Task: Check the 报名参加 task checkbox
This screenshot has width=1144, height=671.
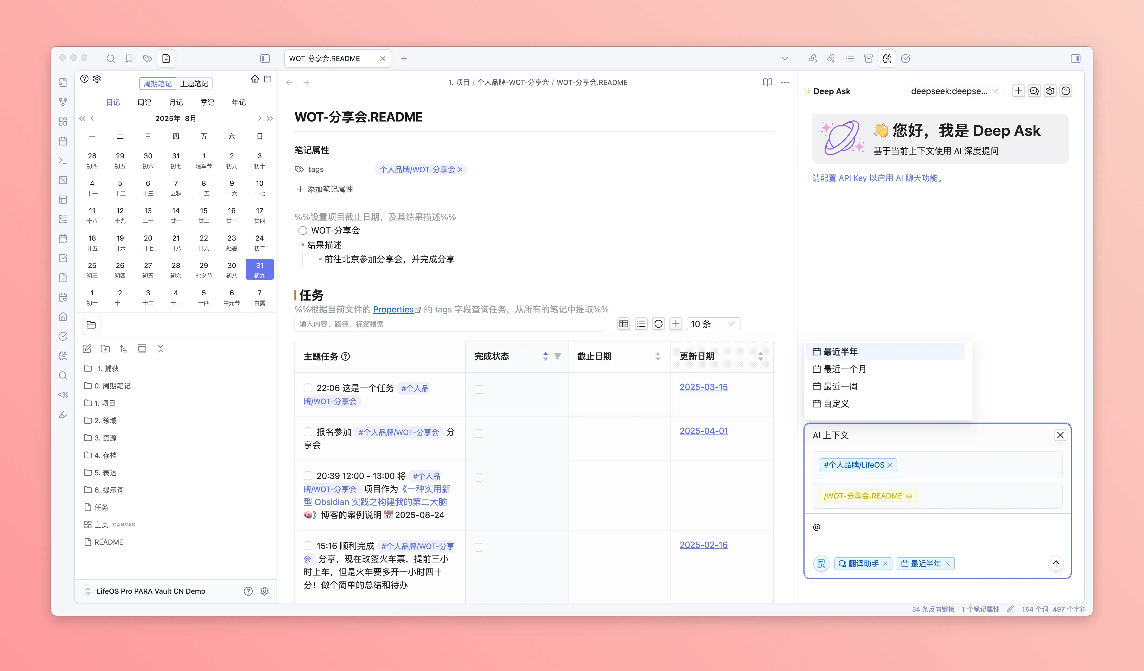Action: [308, 432]
